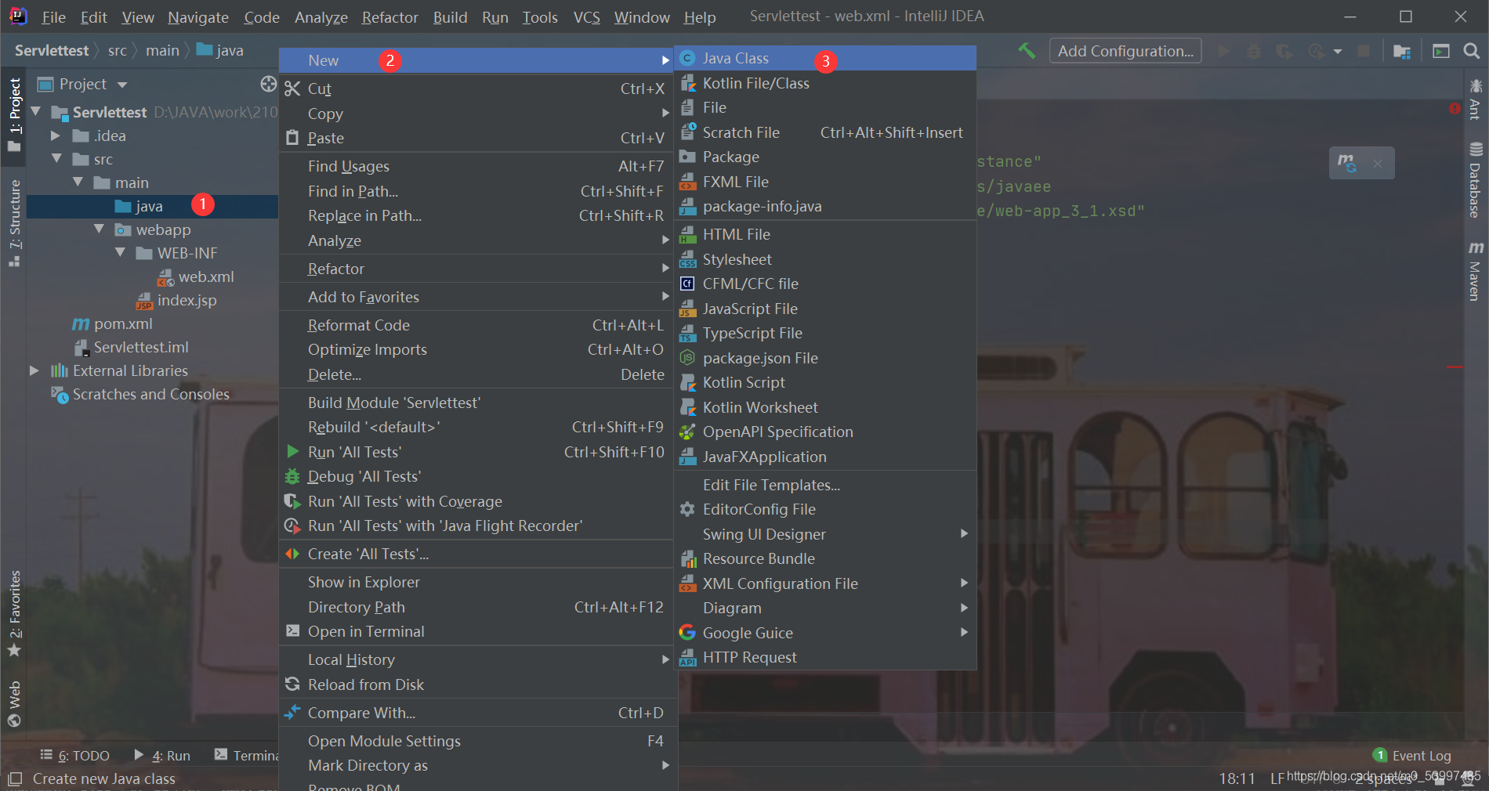The height and width of the screenshot is (791, 1489).
Task: Click the Maven reload floating icon
Action: (1347, 163)
